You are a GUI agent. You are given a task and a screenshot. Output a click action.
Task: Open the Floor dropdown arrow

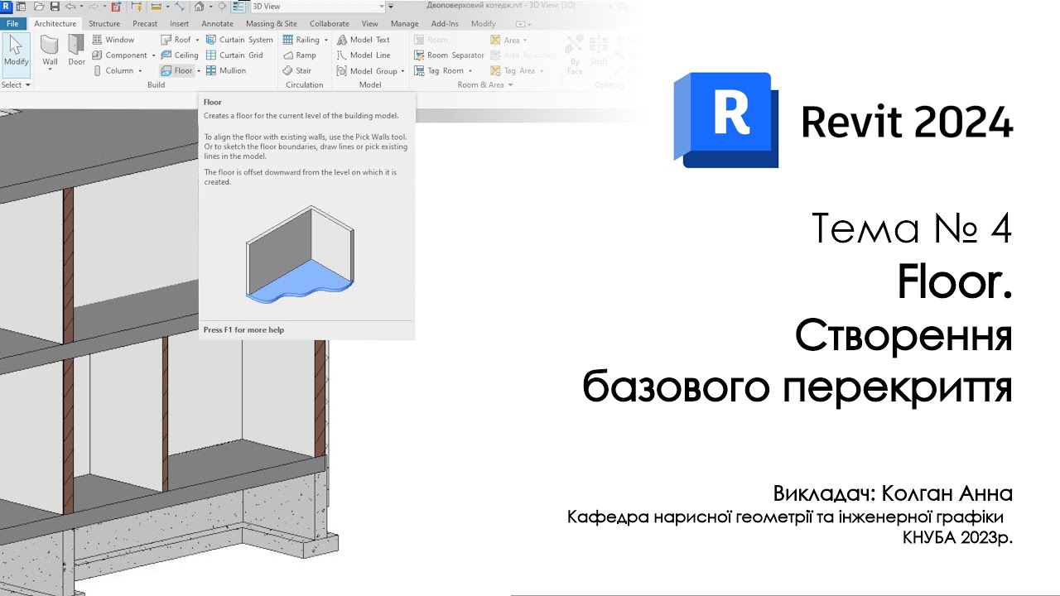[x=199, y=71]
